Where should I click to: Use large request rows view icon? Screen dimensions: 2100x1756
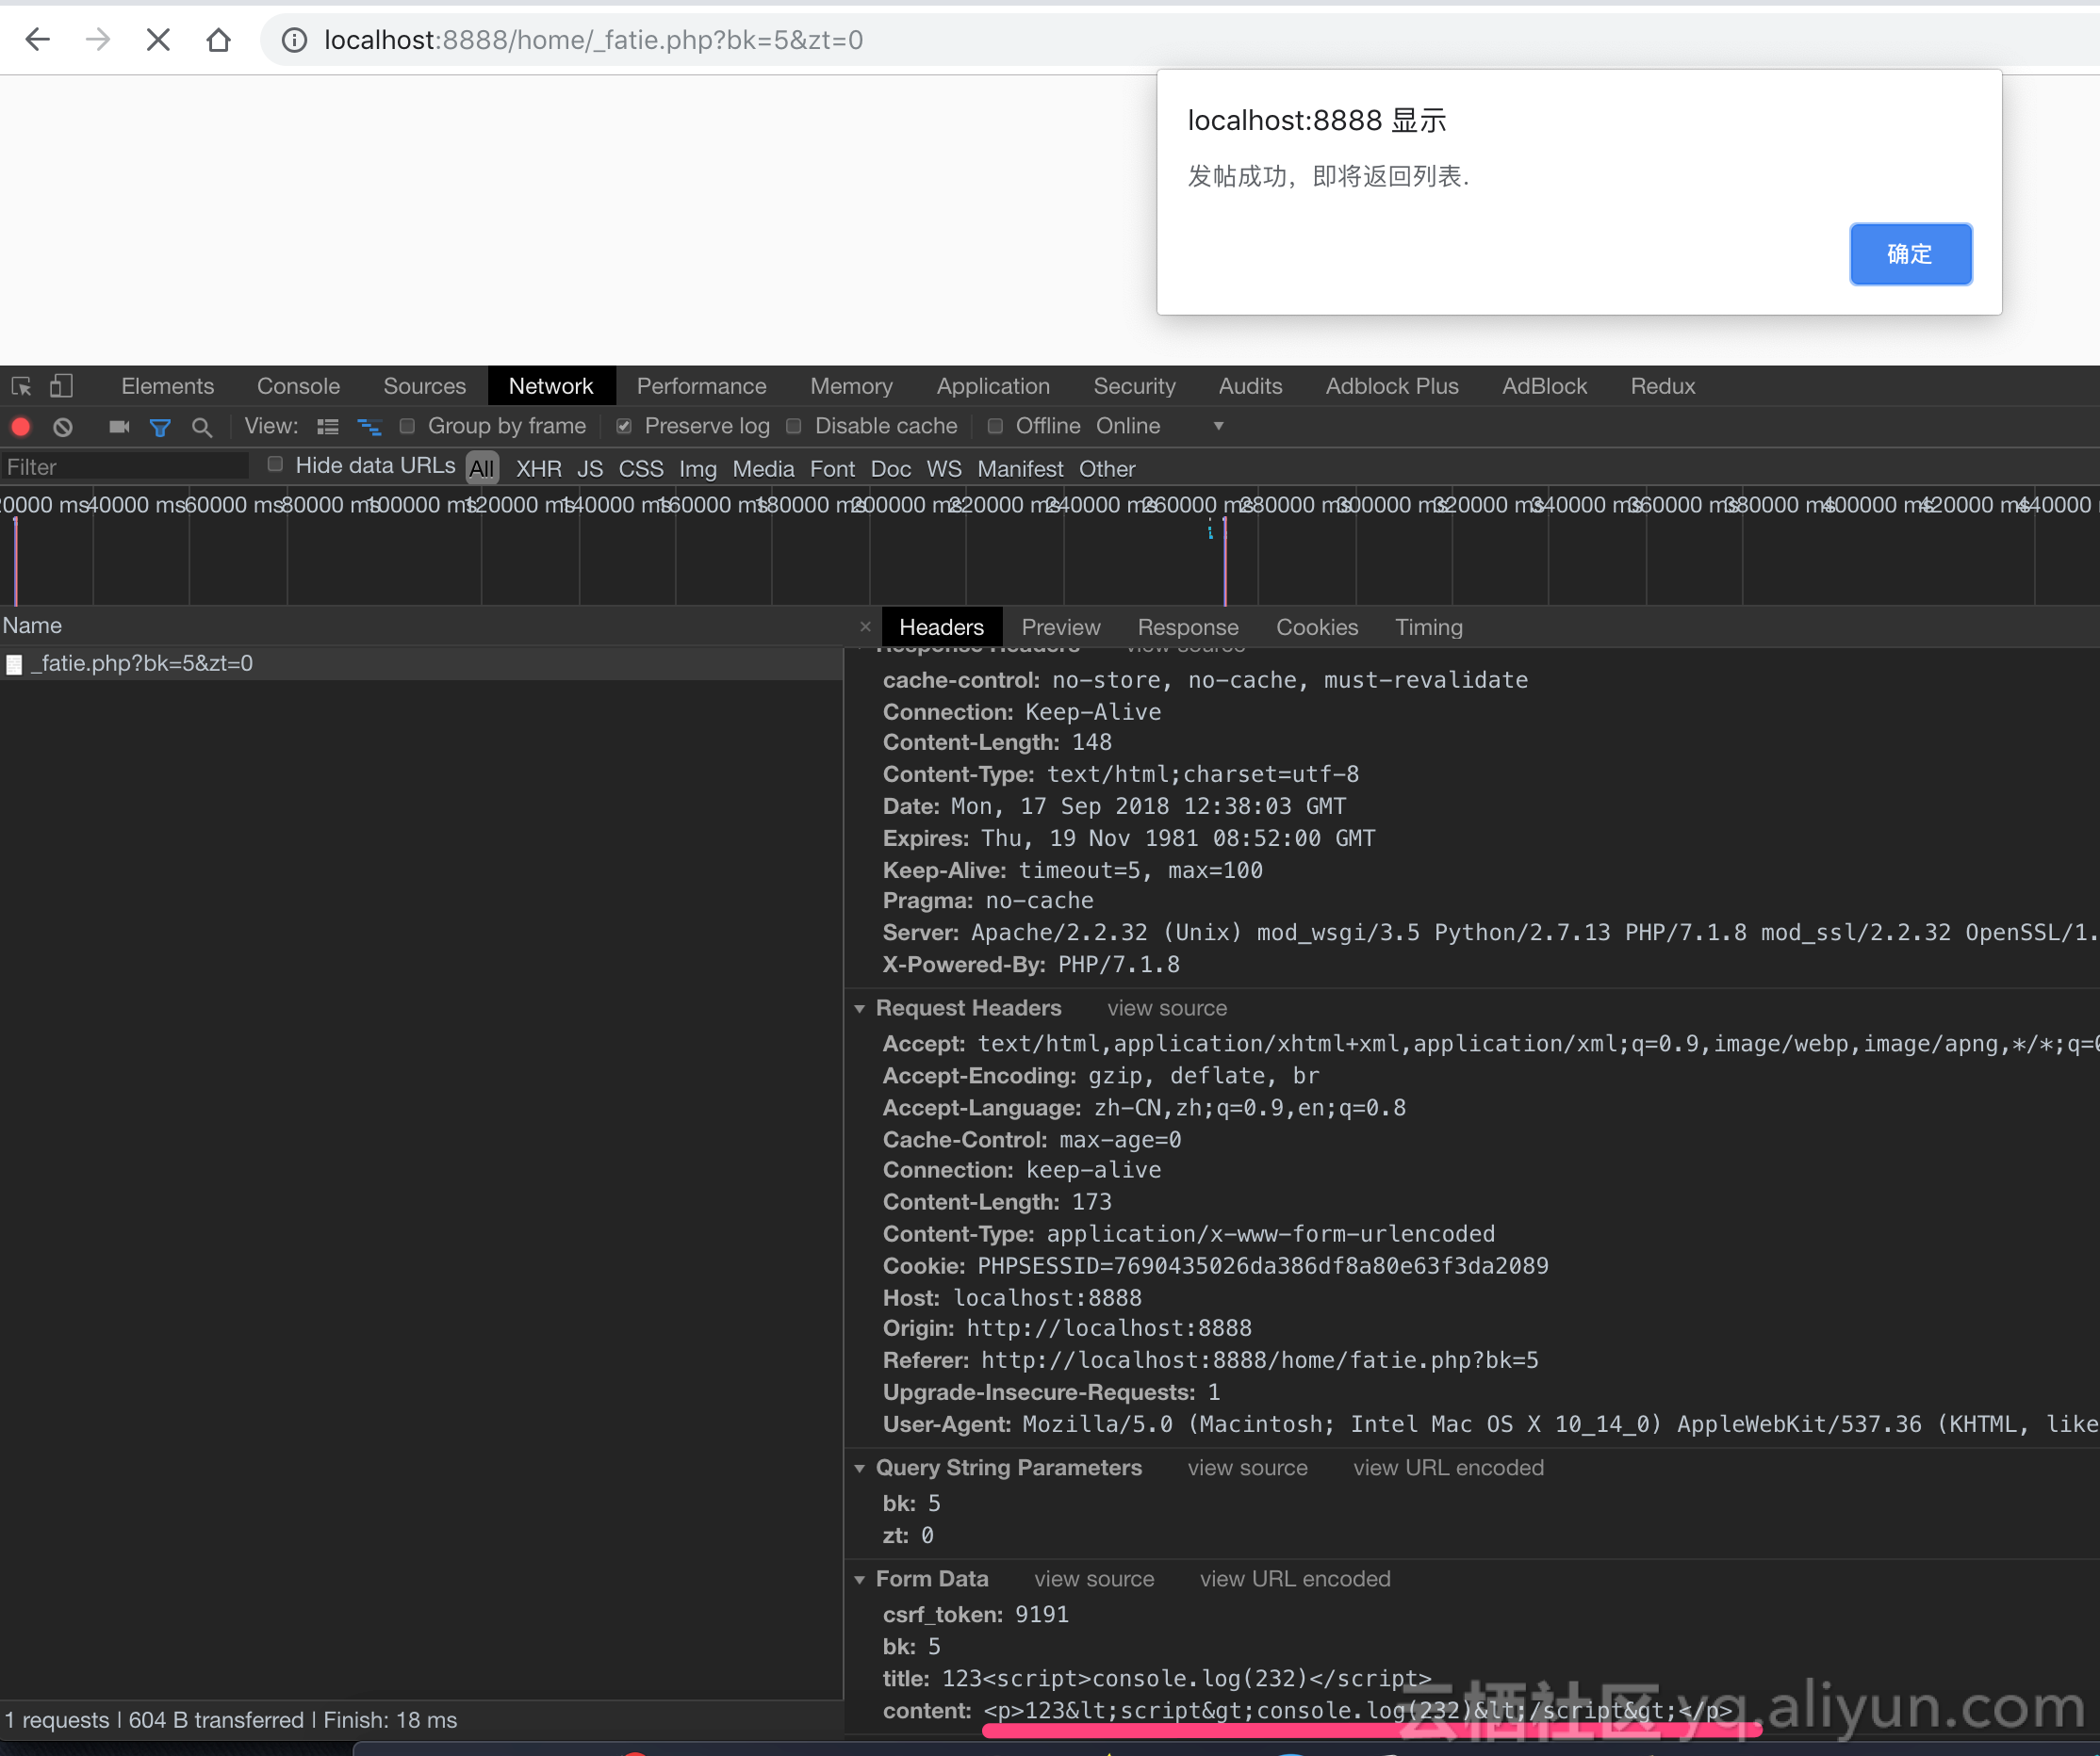[x=328, y=427]
